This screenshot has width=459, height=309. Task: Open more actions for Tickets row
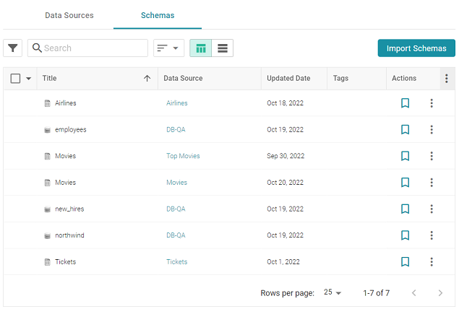(x=432, y=262)
